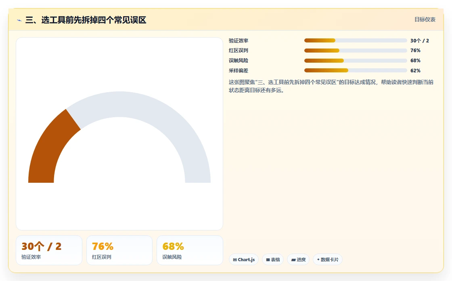Click the 进度 tag icon
This screenshot has width=452, height=281.
point(293,260)
